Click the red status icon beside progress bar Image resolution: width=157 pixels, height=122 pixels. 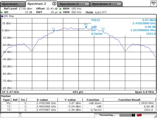pyautogui.click(x=139, y=115)
